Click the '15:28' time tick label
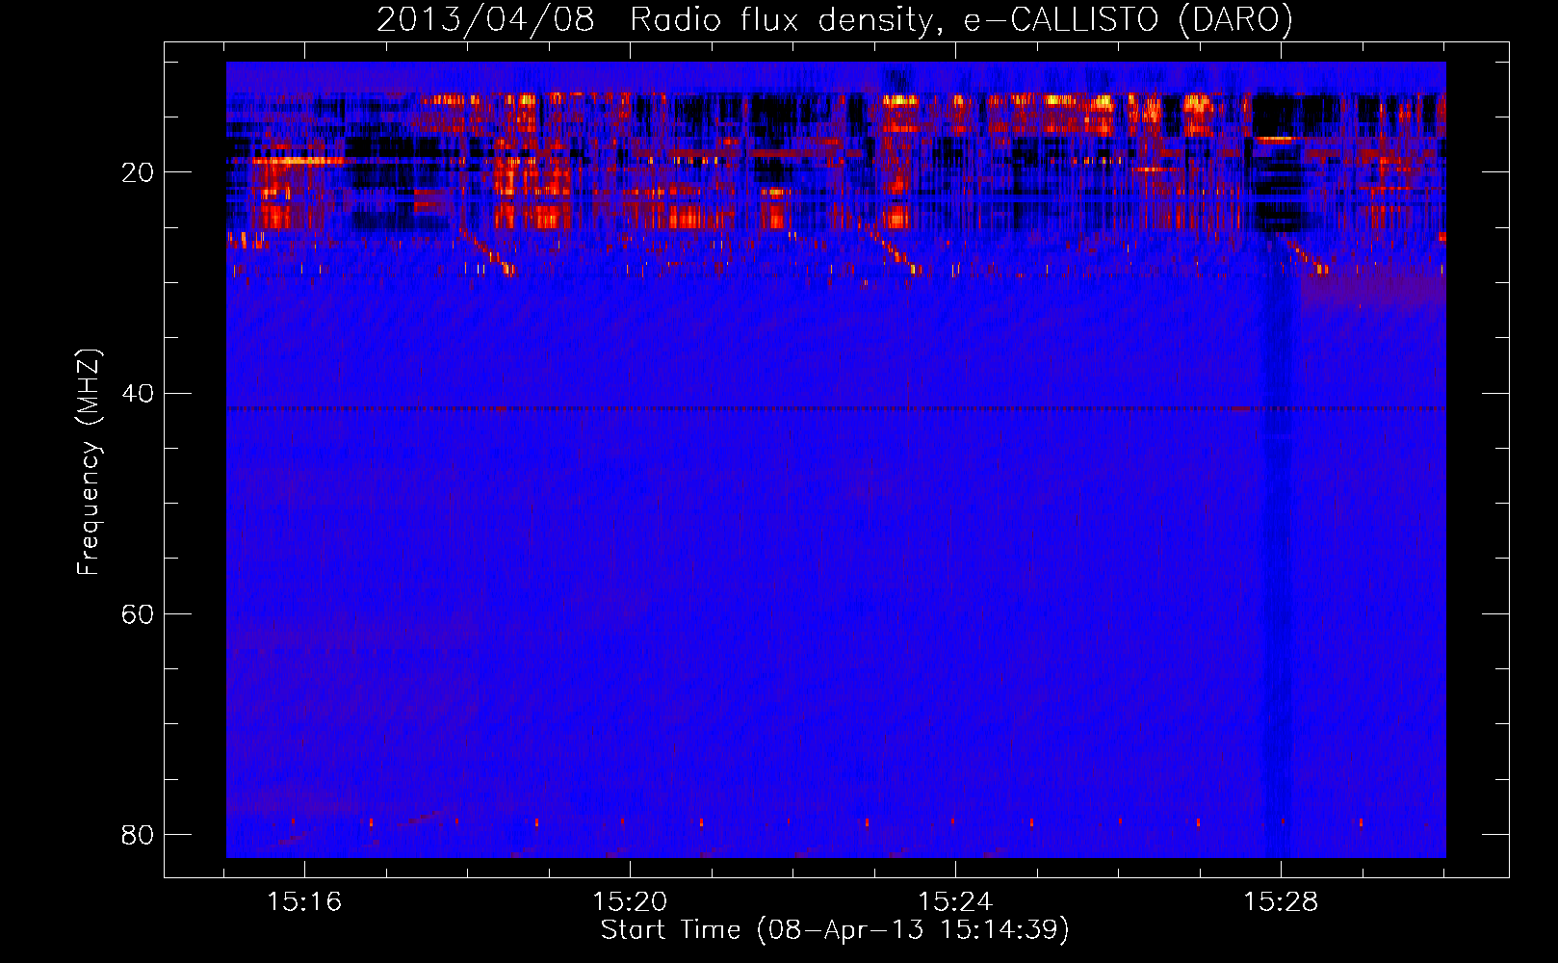This screenshot has height=963, width=1558. point(1281,901)
